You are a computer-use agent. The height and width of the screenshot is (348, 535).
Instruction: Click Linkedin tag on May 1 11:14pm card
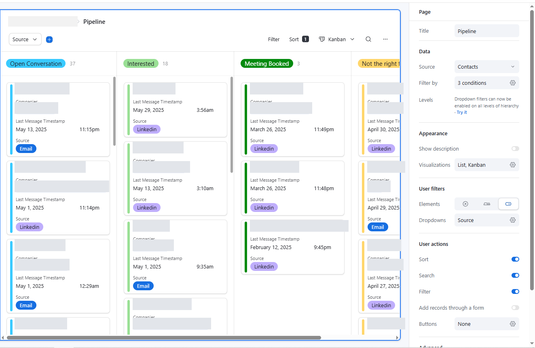[30, 227]
